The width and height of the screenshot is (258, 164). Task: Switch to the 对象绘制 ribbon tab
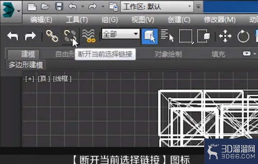click(168, 54)
